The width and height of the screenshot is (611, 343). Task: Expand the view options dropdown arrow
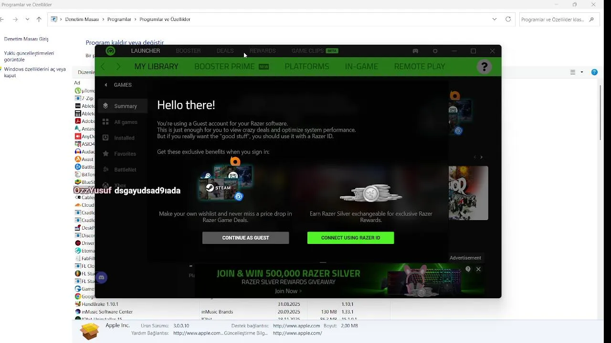tap(582, 72)
